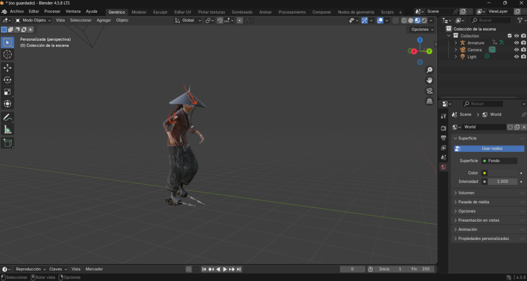Open the Marcador menu in timeline
The width and height of the screenshot is (527, 281).
click(94, 269)
